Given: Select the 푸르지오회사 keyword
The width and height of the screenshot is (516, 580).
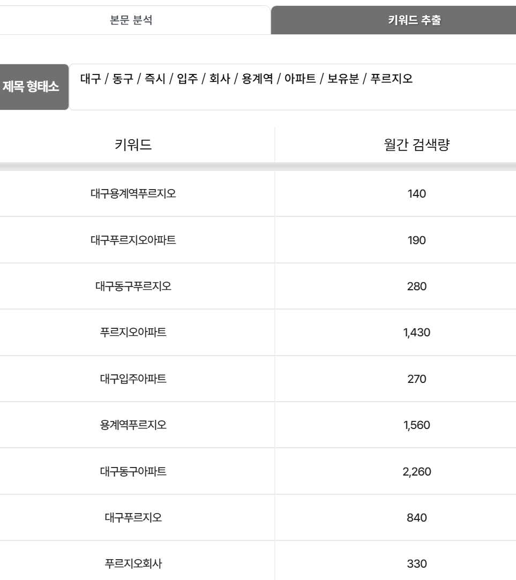Looking at the screenshot, I should tap(133, 564).
